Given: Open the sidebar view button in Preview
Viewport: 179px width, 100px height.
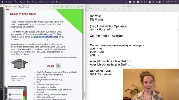Looking at the screenshot, I should coord(15,7).
